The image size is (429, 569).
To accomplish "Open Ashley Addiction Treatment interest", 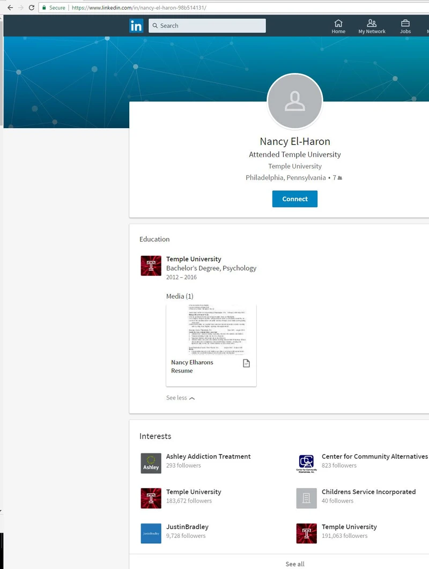I will pyautogui.click(x=208, y=456).
